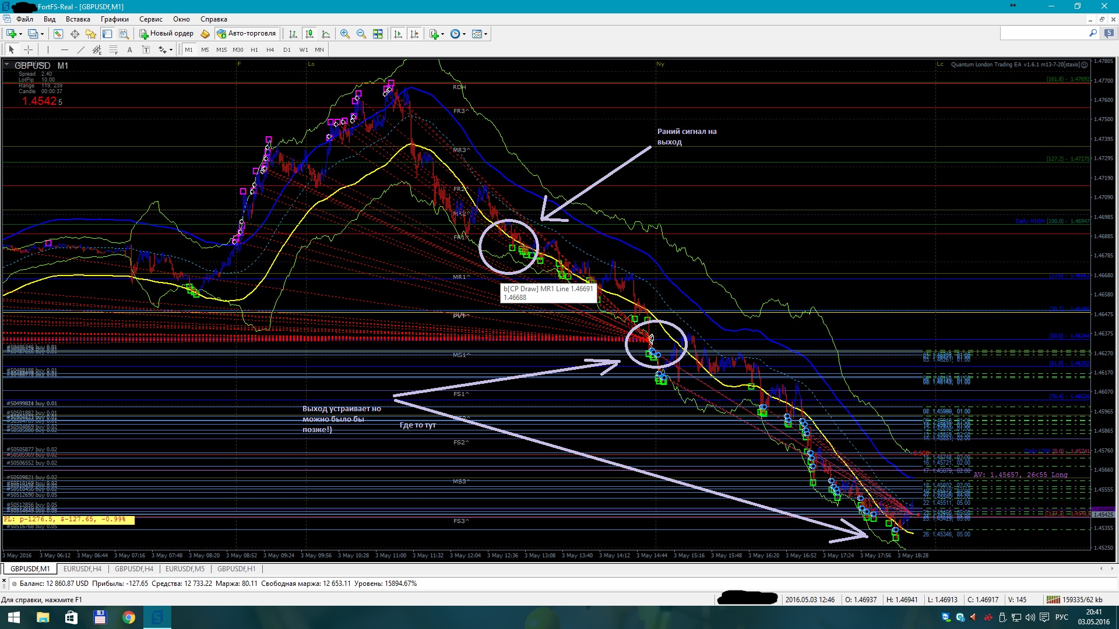The width and height of the screenshot is (1119, 629).
Task: Expand the new chart dropdown arrow
Action: point(20,34)
